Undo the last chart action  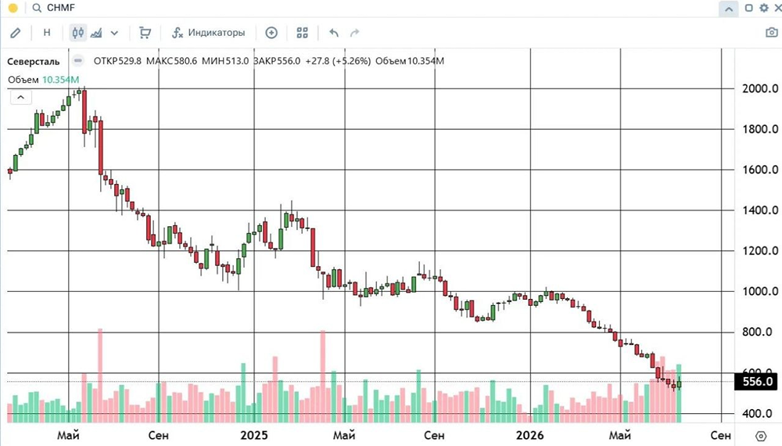[x=334, y=33]
